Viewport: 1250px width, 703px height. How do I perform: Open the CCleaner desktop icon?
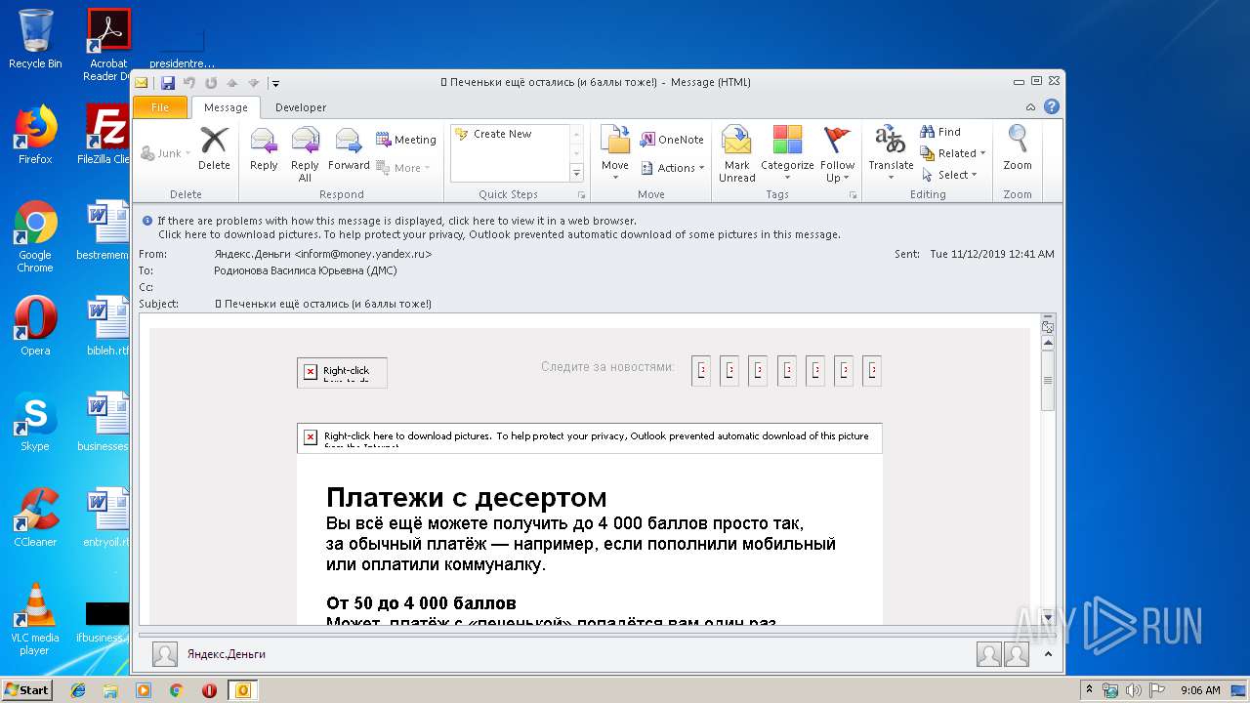35,517
